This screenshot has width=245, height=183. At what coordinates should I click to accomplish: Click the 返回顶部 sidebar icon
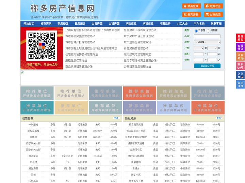click(x=240, y=84)
